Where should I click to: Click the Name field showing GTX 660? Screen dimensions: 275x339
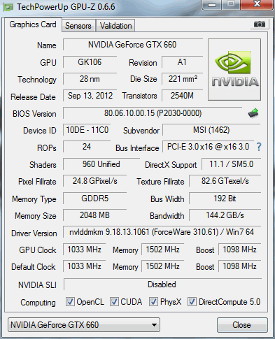pos(132,45)
